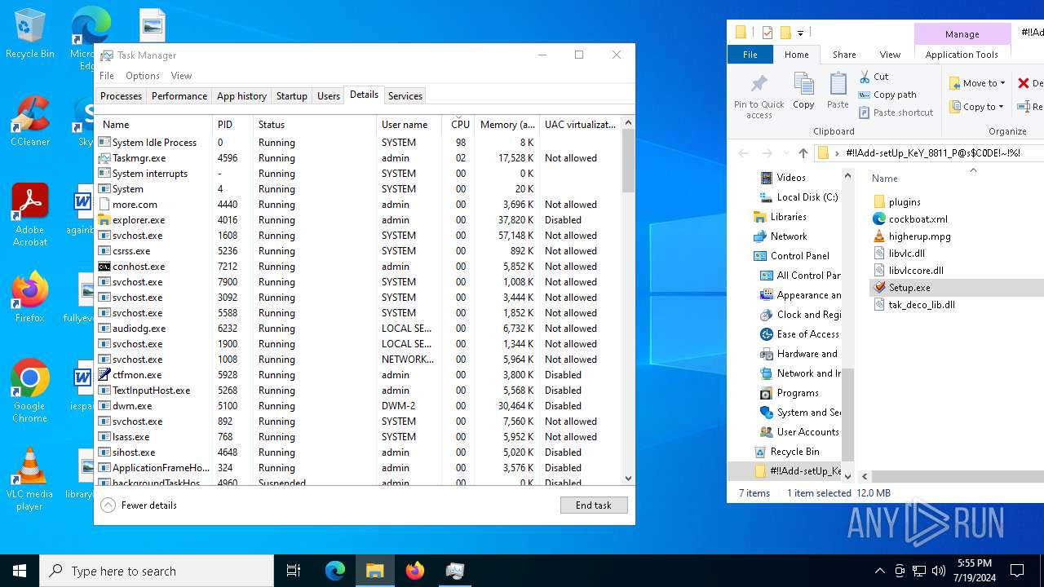Expand Copy to dropdown in ribbon
This screenshot has width=1044, height=587.
pyautogui.click(x=977, y=107)
